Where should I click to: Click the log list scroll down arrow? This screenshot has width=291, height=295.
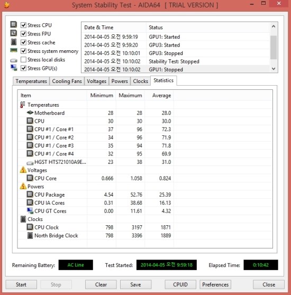coord(274,69)
